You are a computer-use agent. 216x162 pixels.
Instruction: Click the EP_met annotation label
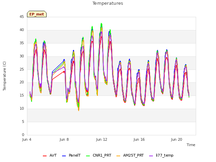pyautogui.click(x=37, y=14)
